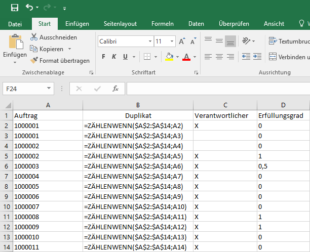The width and height of the screenshot is (310, 252).
Task: Click the Calibri font name box
Action: pyautogui.click(x=123, y=41)
